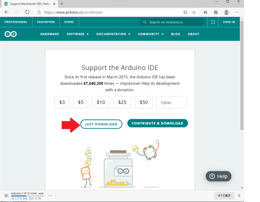Go to the BLOG page
The height and width of the screenshot is (202, 260).
176,34
